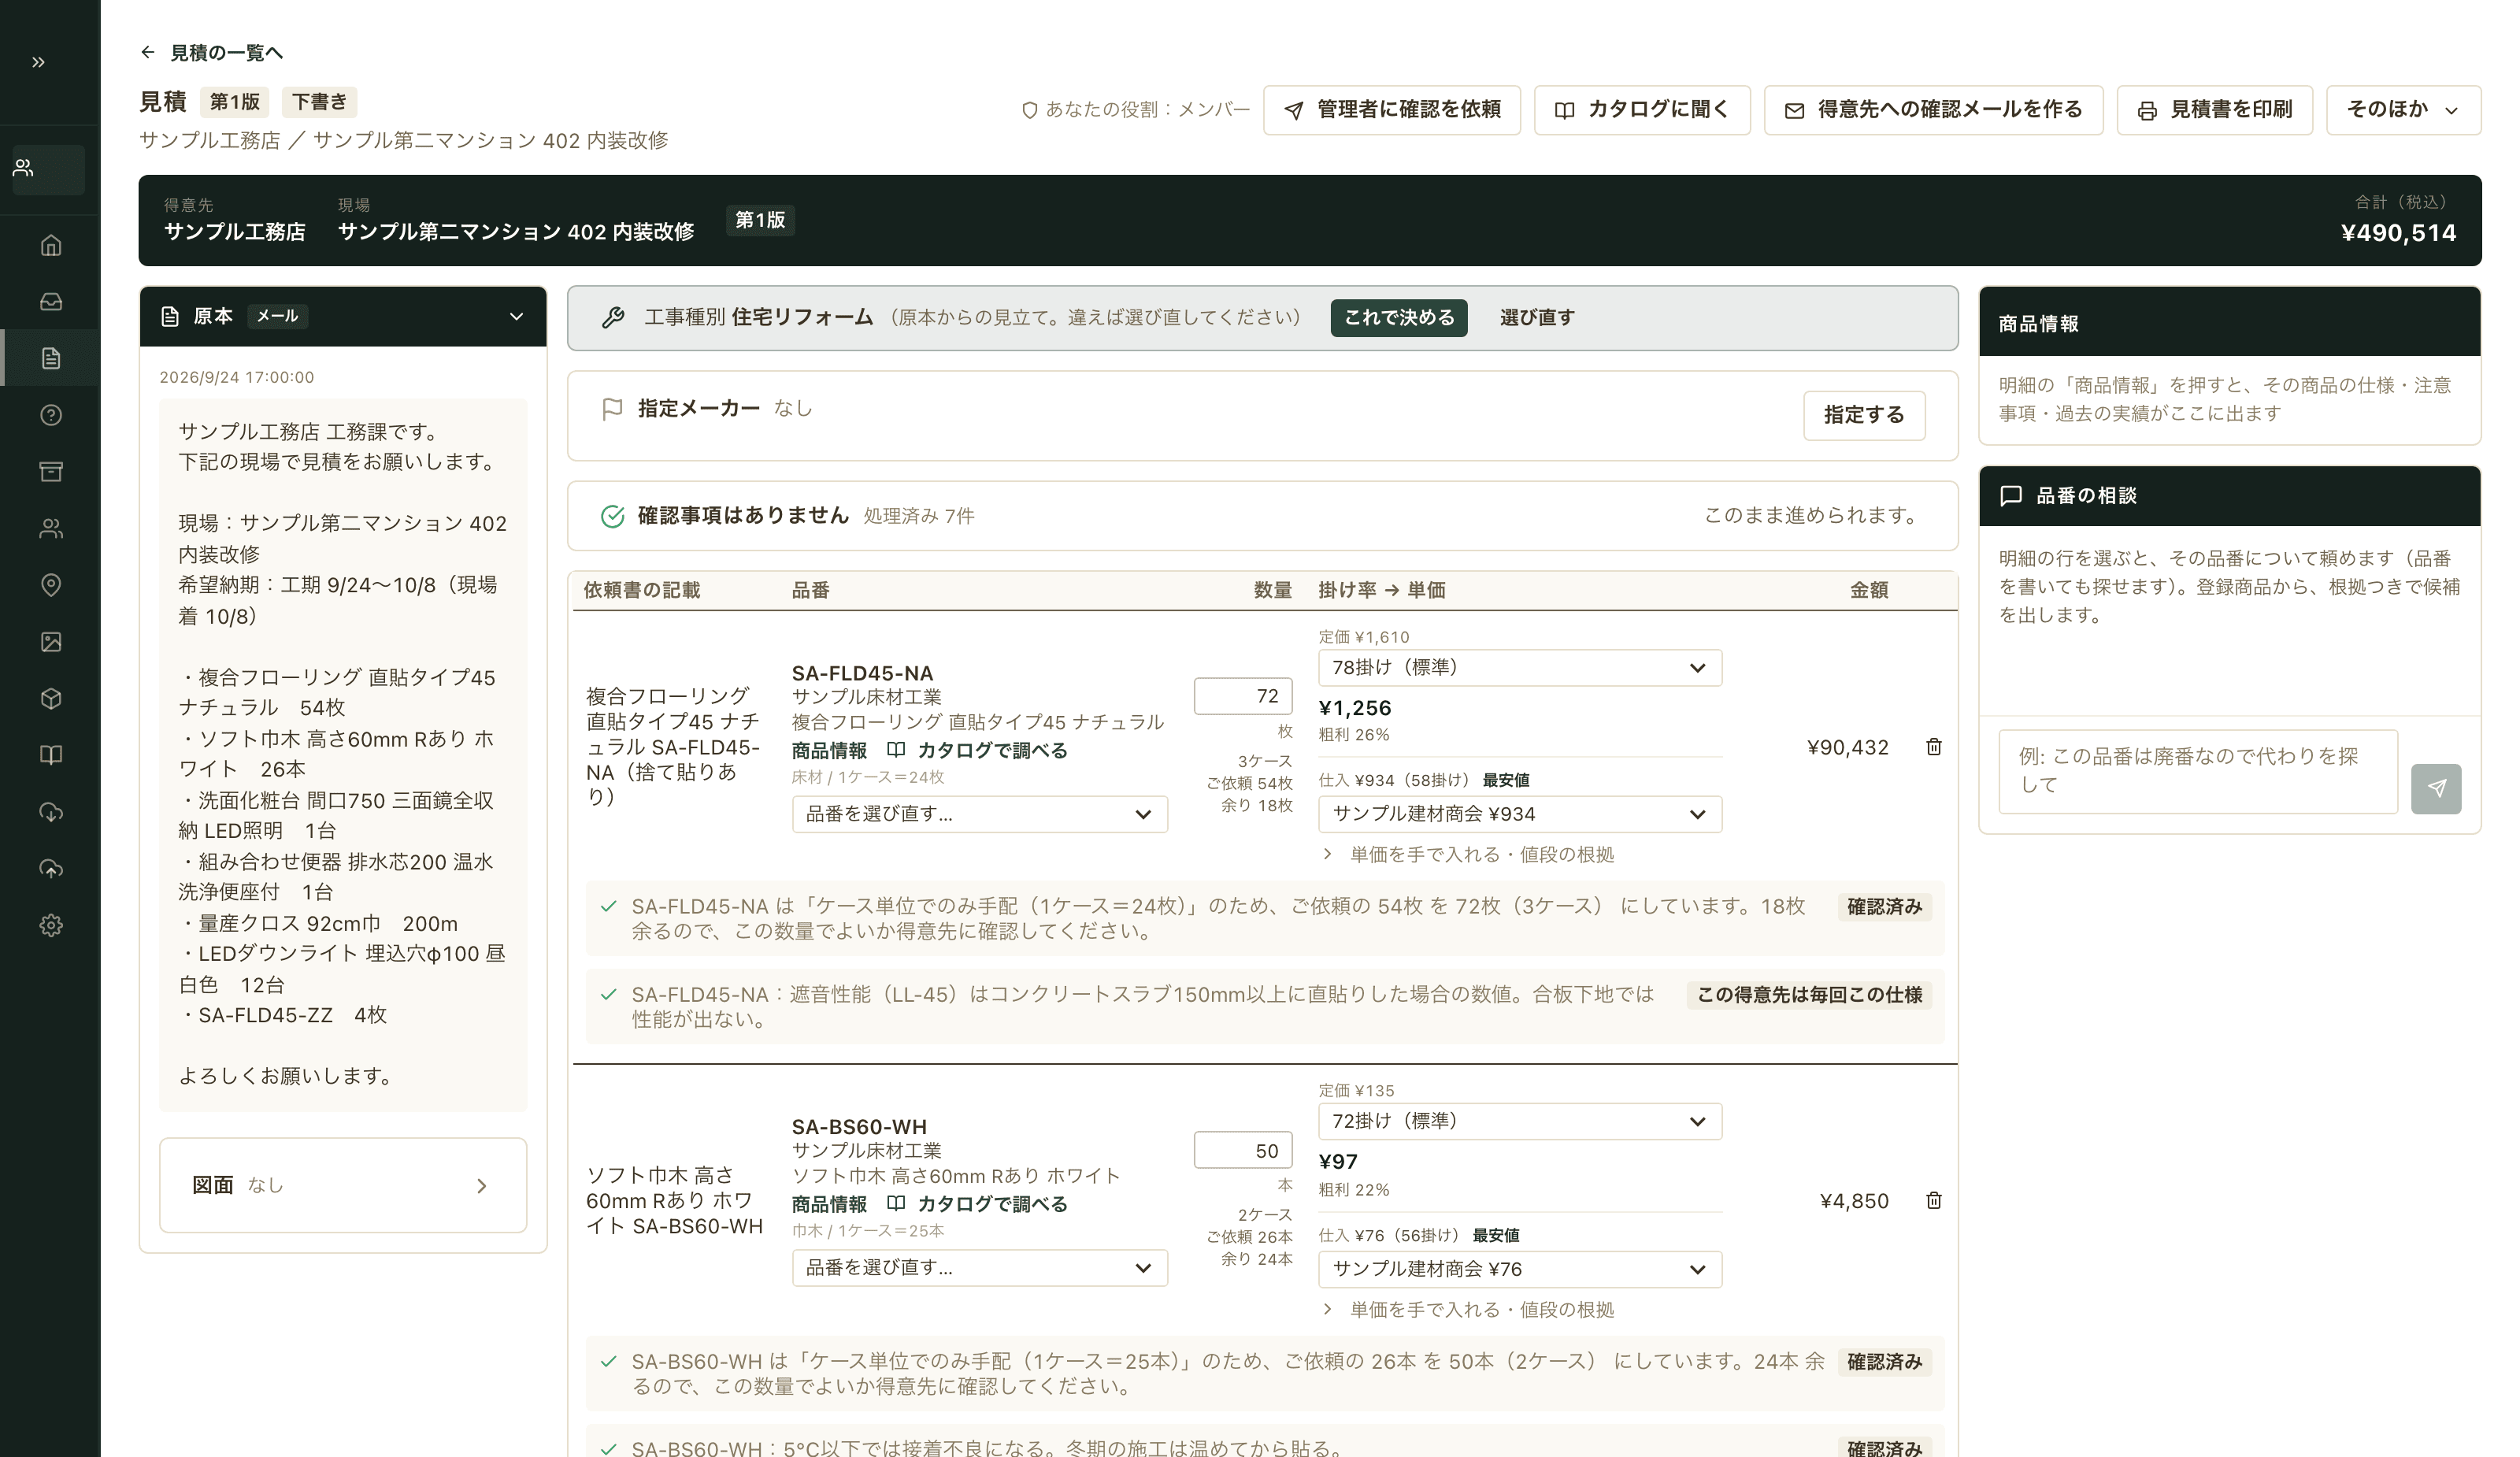Viewport: 2520px width, 1457px height.
Task: Delete the SA-BS60-WH line with trash icon
Action: pos(1933,1200)
